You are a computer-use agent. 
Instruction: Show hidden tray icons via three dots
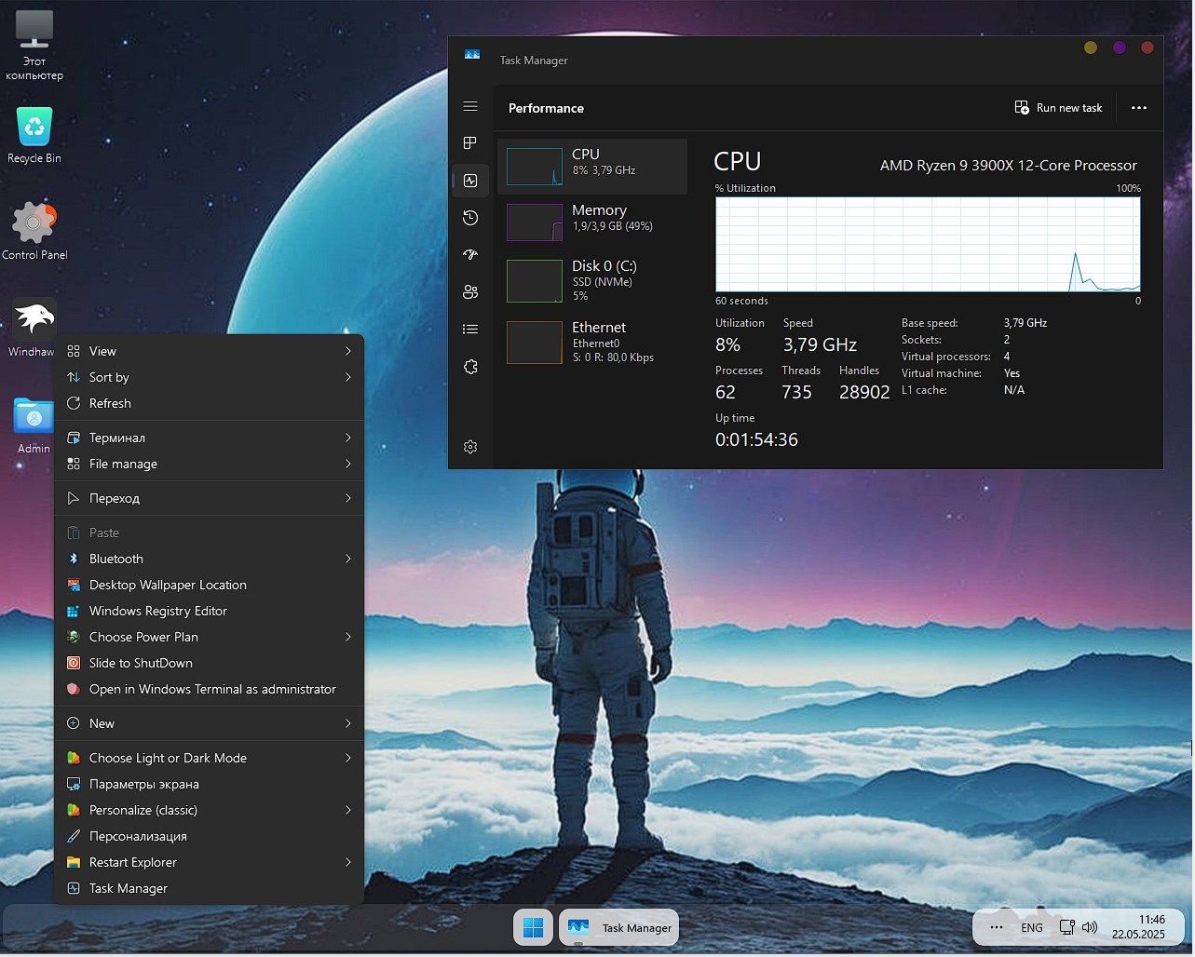click(x=997, y=927)
